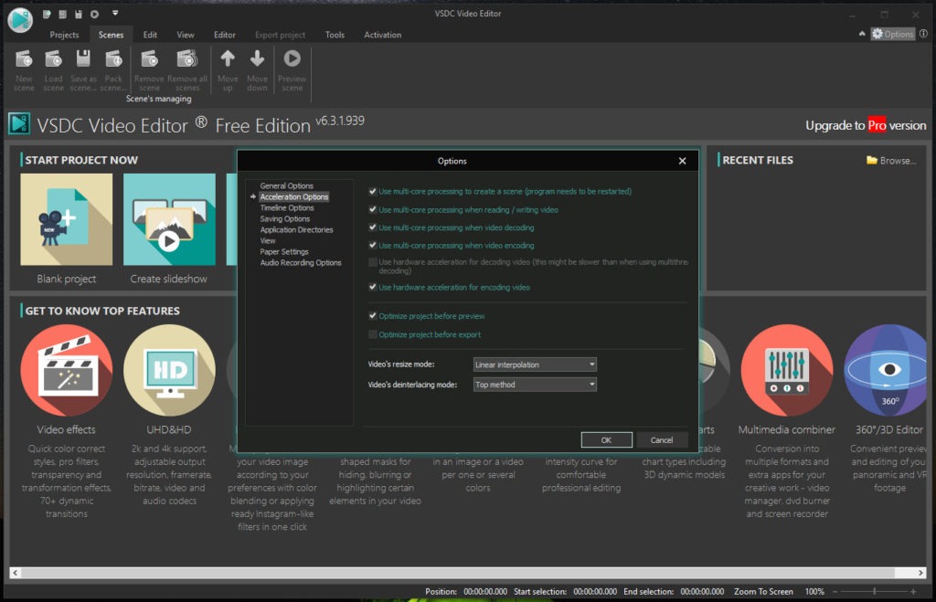Adjust the zoom slider in the status bar
This screenshot has height=602, width=936.
click(875, 592)
